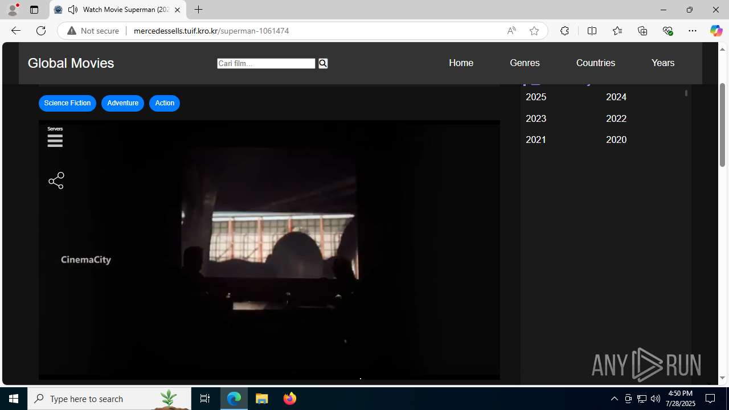
Task: Choose year 2021
Action: (536, 140)
